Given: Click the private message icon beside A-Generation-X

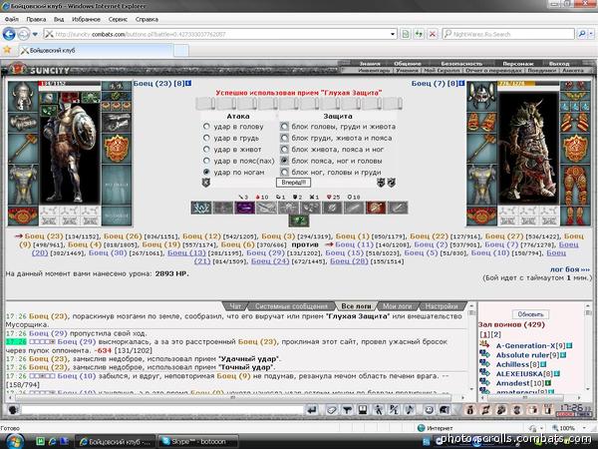Looking at the screenshot, I should click(x=484, y=345).
